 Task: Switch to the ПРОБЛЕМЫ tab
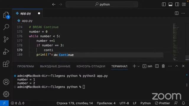[x=26, y=66]
